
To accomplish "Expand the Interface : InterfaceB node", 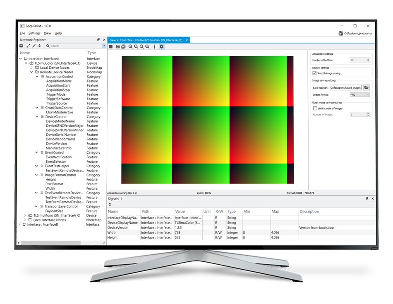I will (20, 224).
